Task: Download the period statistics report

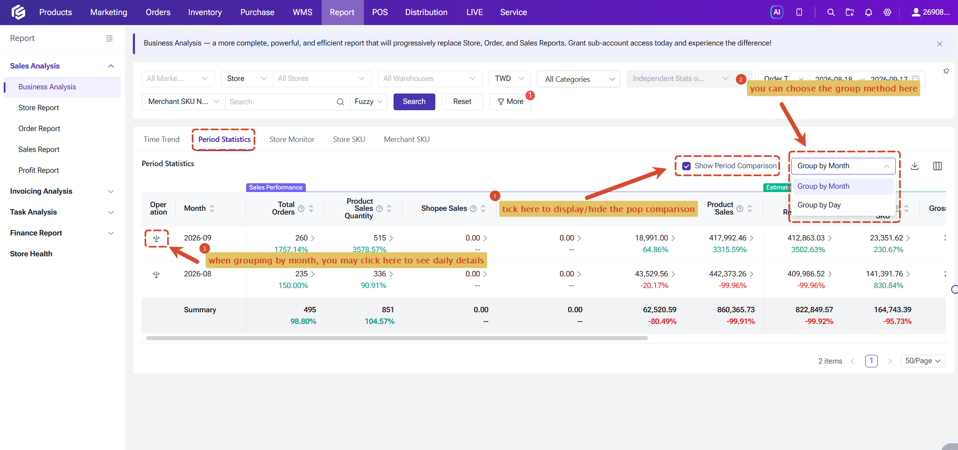Action: [x=915, y=166]
